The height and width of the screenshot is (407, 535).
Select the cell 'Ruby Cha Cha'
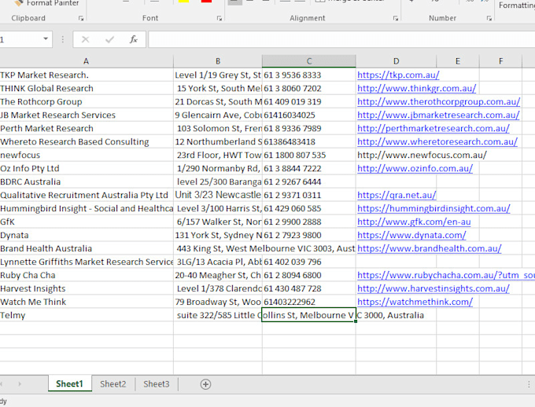87,275
